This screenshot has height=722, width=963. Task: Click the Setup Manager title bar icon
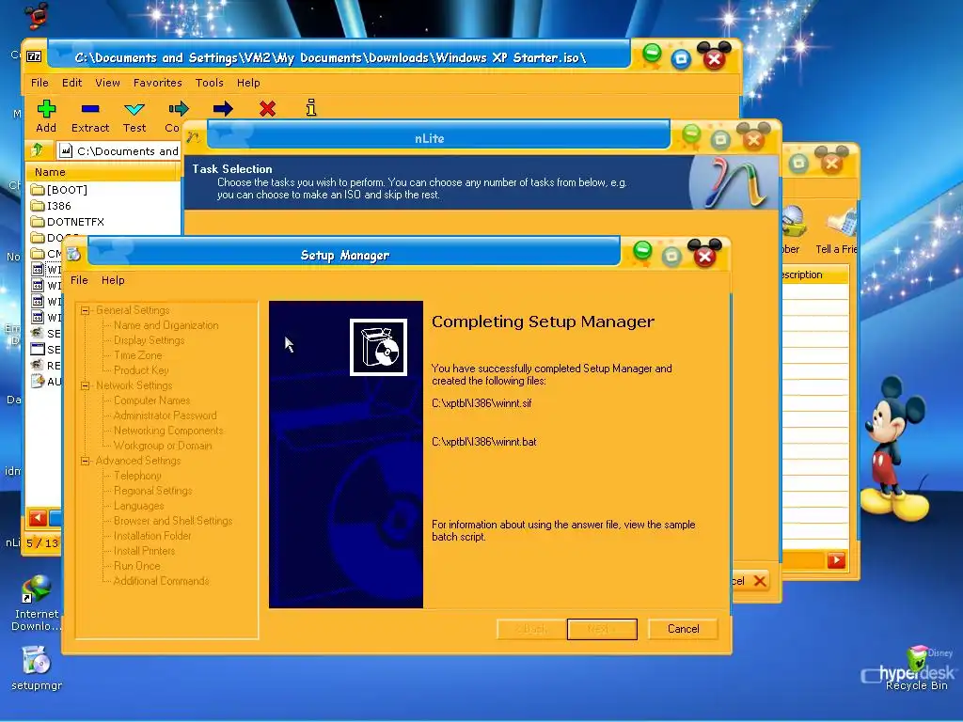[74, 254]
